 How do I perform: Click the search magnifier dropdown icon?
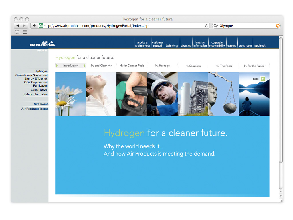(216, 25)
